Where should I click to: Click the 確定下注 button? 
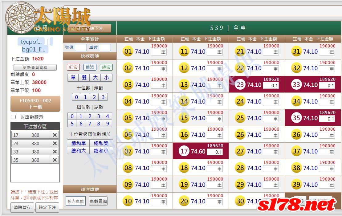[x=47, y=207]
